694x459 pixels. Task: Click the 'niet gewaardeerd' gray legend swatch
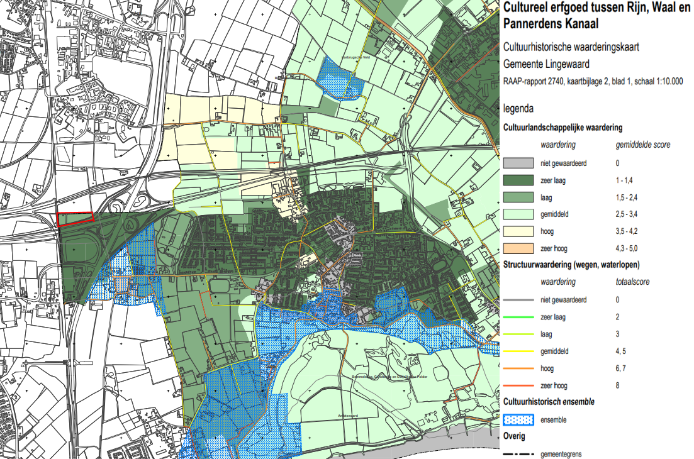coord(518,163)
